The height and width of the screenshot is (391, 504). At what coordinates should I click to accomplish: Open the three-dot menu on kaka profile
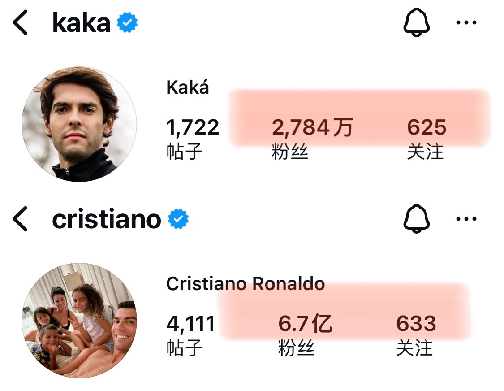466,22
